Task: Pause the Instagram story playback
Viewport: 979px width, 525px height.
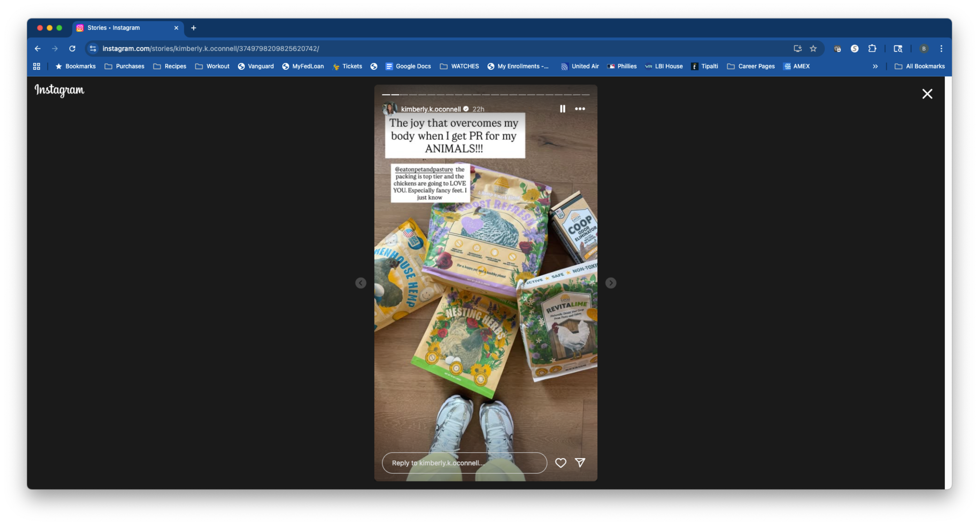Action: click(x=562, y=109)
